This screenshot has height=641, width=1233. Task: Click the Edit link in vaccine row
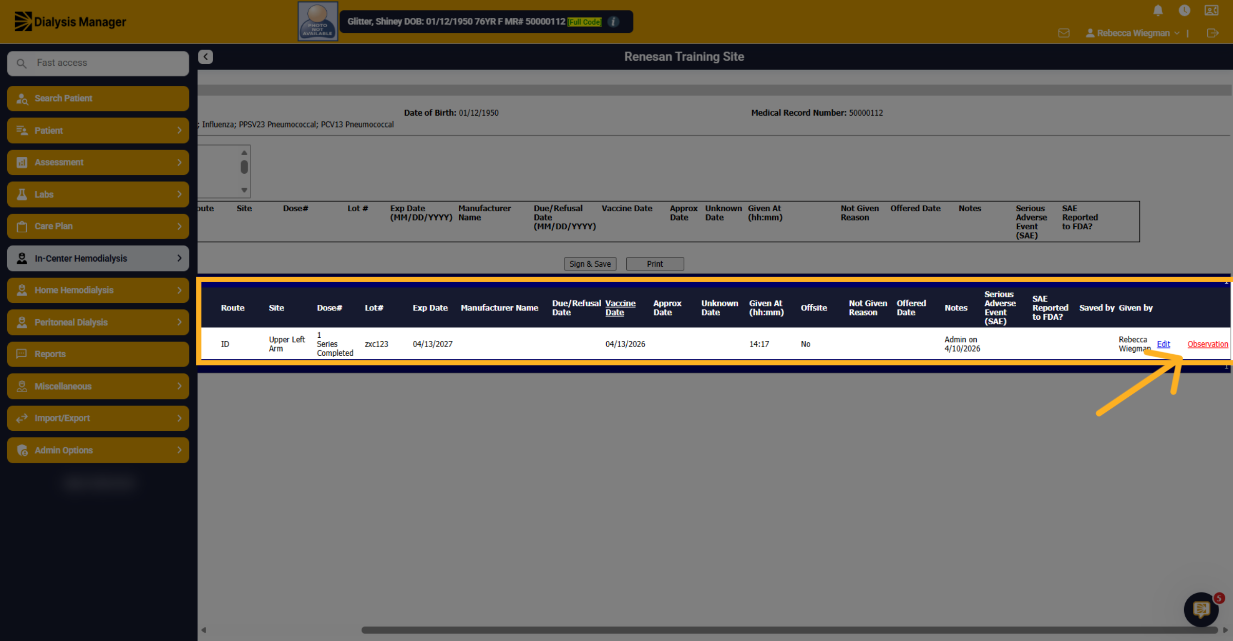(1163, 344)
